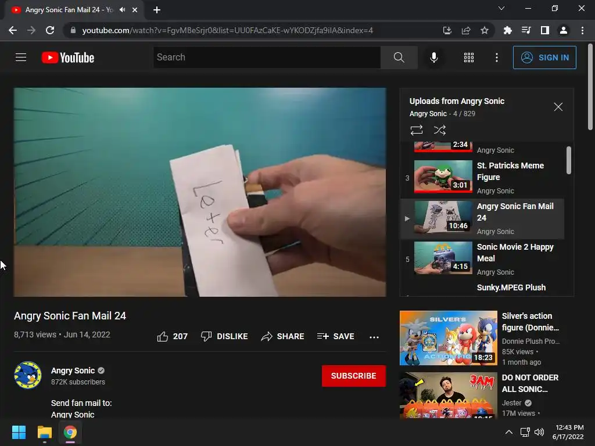Type in the YouTube search field
595x446 pixels.
(x=267, y=57)
